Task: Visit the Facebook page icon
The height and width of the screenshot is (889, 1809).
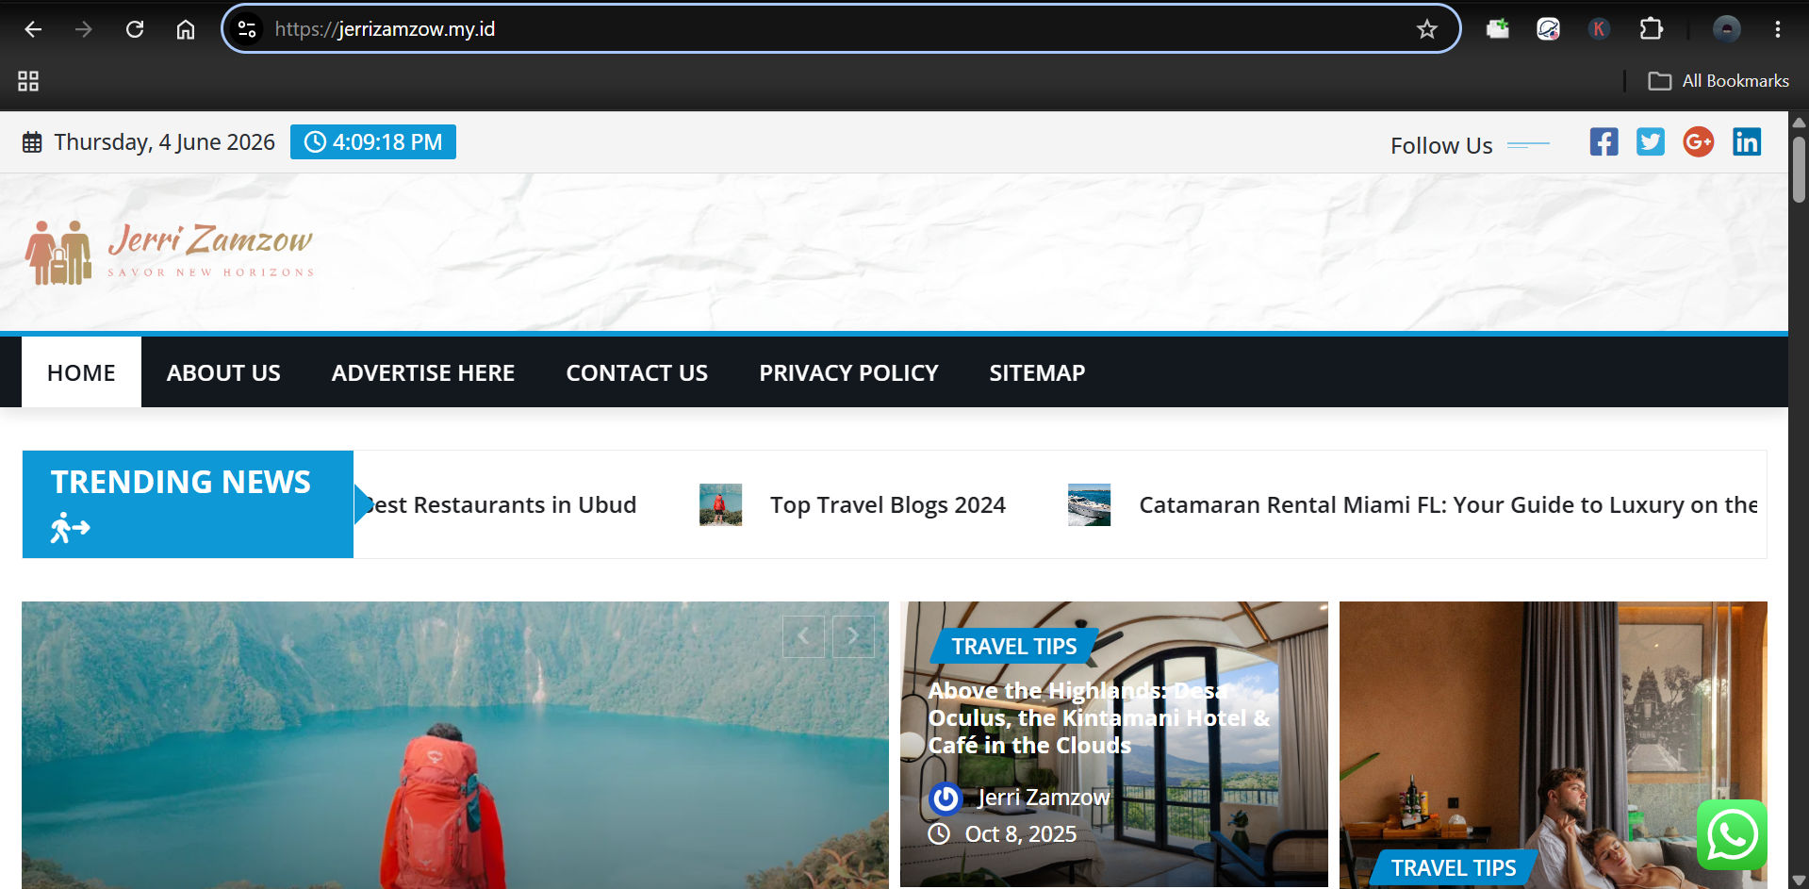Action: 1603,142
